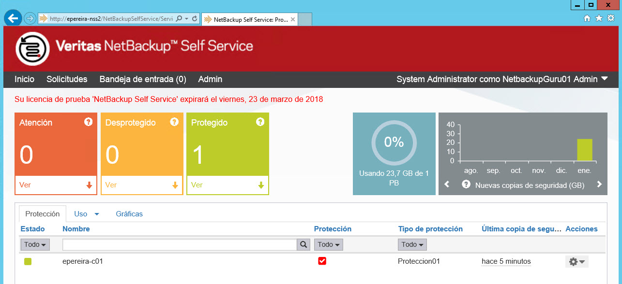
Task: Focus the Nombre filter text field
Action: click(x=180, y=245)
